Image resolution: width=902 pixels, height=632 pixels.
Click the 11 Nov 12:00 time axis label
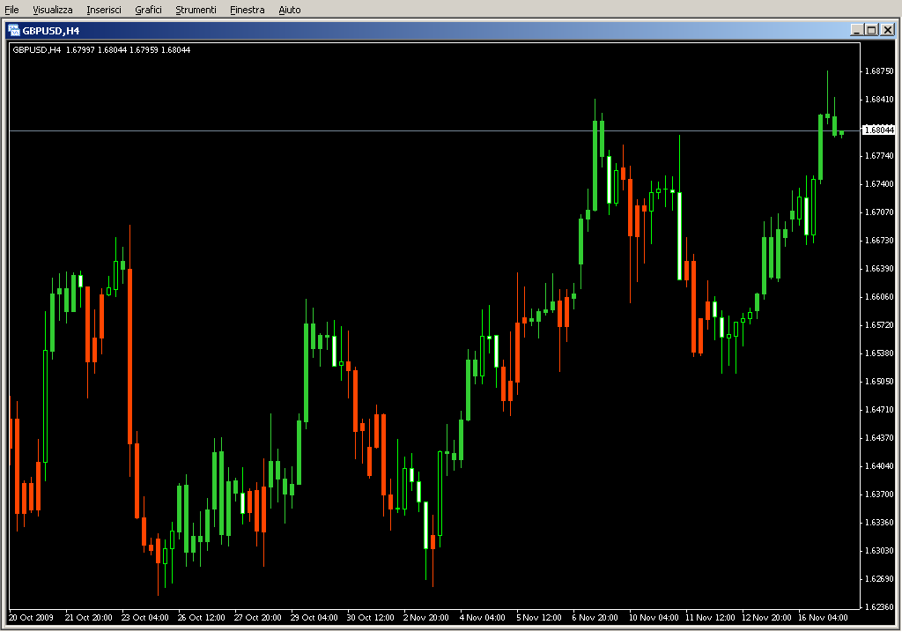coord(710,618)
